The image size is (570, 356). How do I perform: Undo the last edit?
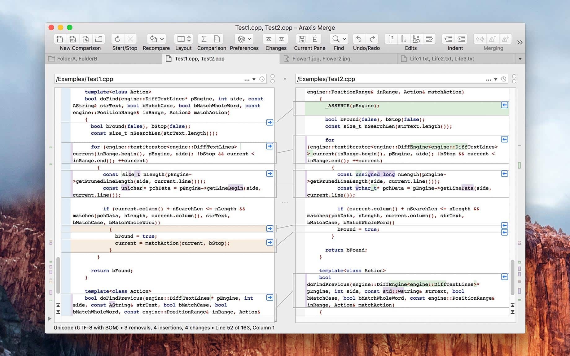click(x=358, y=39)
